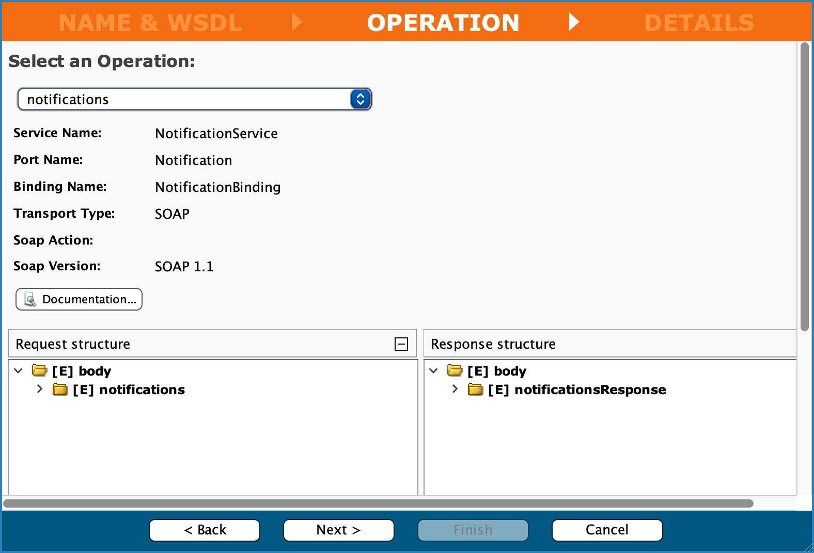Click the arrow after OPERATION

pyautogui.click(x=574, y=22)
